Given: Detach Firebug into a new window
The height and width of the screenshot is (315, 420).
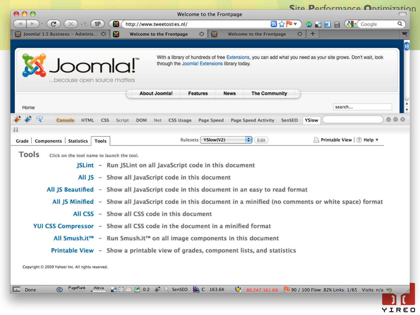Looking at the screenshot, I should (x=396, y=119).
